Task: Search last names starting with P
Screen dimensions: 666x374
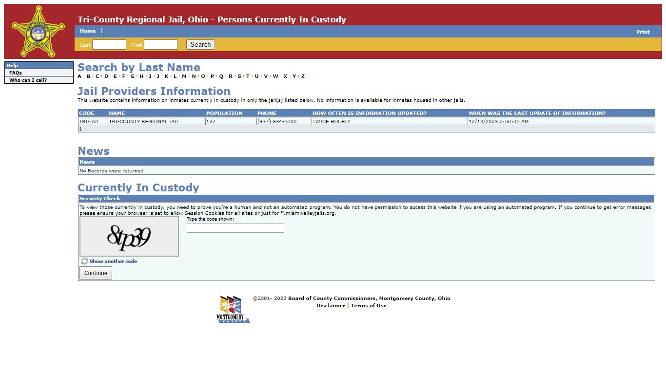Action: (212, 76)
